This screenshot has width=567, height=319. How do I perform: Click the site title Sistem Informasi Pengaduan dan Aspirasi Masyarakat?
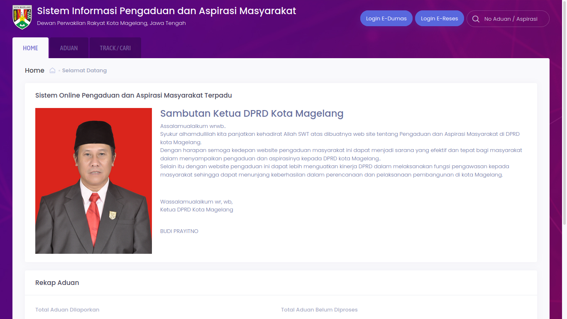click(x=166, y=11)
